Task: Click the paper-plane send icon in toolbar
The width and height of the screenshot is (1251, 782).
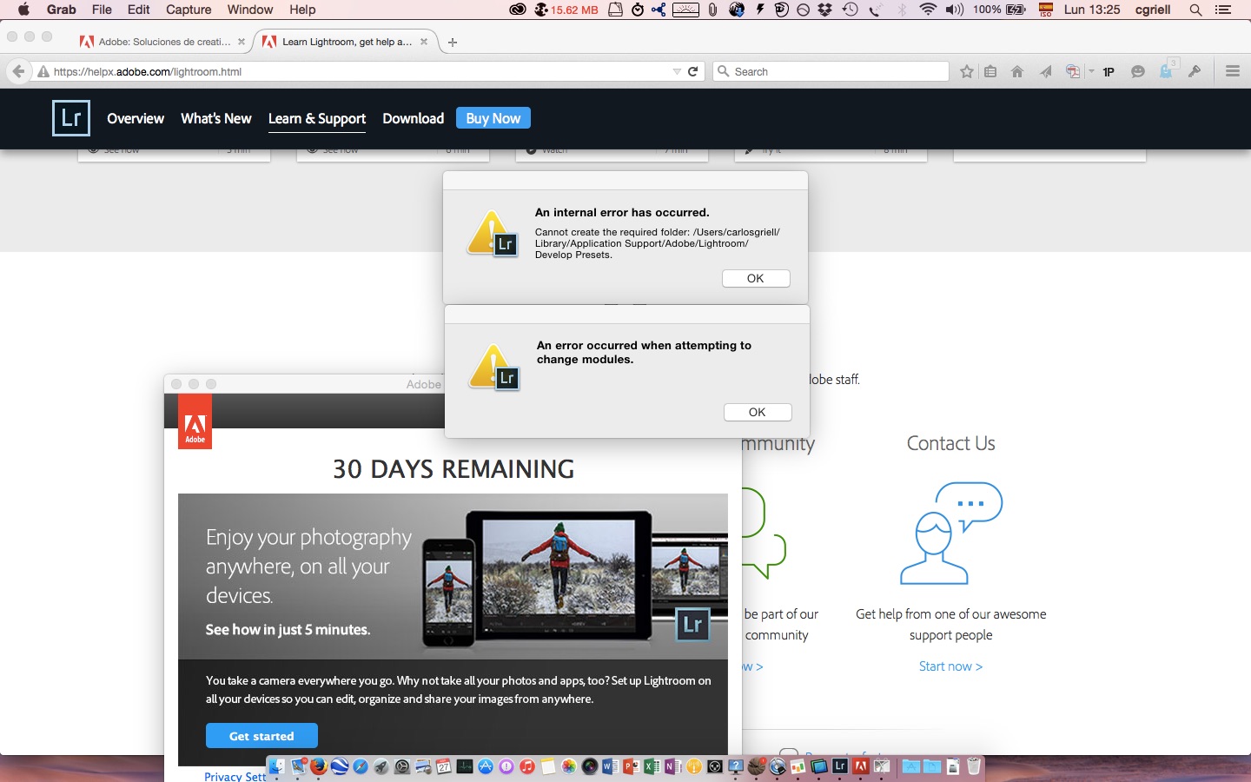Action: tap(1046, 72)
